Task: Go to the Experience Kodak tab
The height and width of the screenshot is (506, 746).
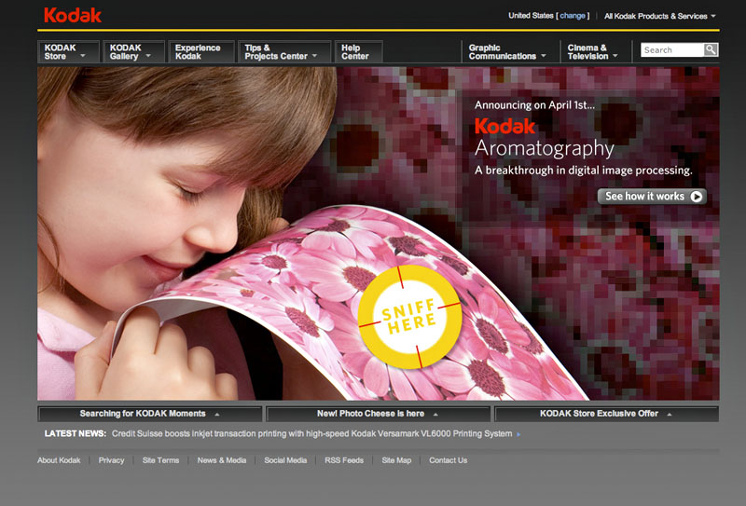Action: (200, 52)
